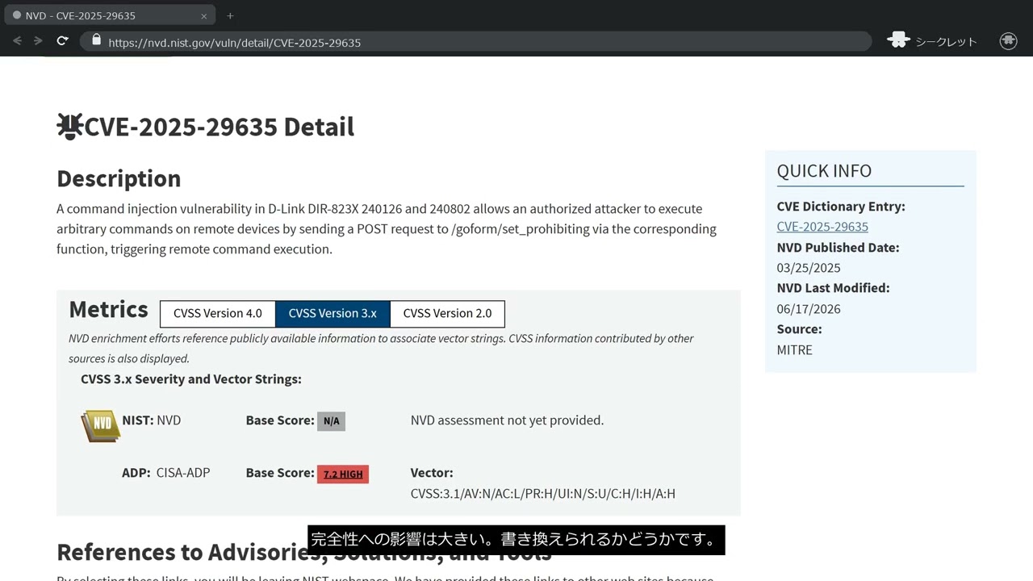Click the References to Advisories heading
Viewport: 1033px width, 581px height.
pos(304,552)
